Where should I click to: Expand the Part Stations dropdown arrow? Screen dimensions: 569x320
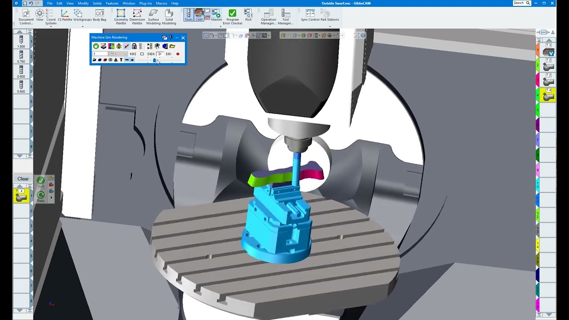329,27
